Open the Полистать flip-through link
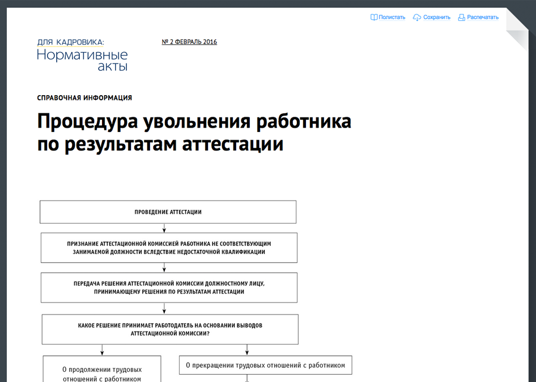Screen dimensions: 536x382 pos(392,18)
